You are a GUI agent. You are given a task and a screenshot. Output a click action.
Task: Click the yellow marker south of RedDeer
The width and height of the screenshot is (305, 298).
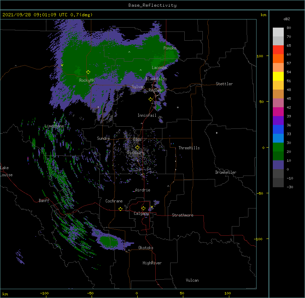pyautogui.click(x=150, y=99)
